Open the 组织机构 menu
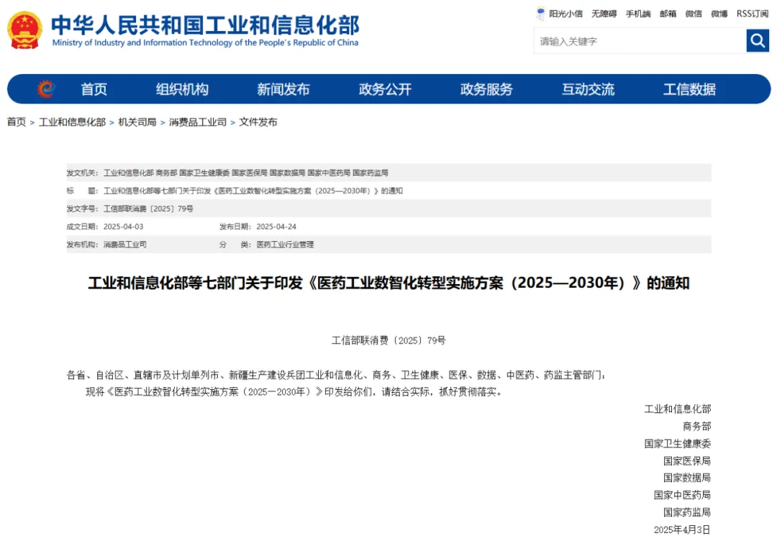The image size is (777, 541). click(182, 89)
